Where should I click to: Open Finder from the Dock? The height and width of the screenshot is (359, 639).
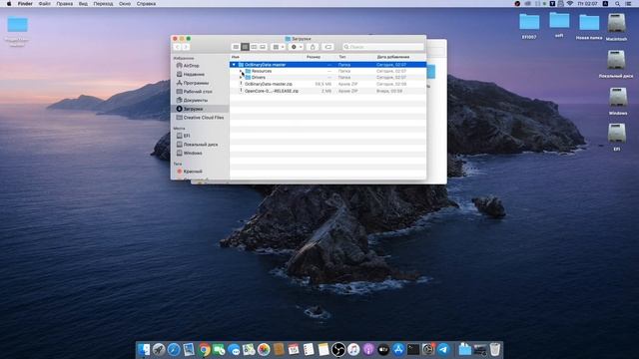[x=144, y=350]
